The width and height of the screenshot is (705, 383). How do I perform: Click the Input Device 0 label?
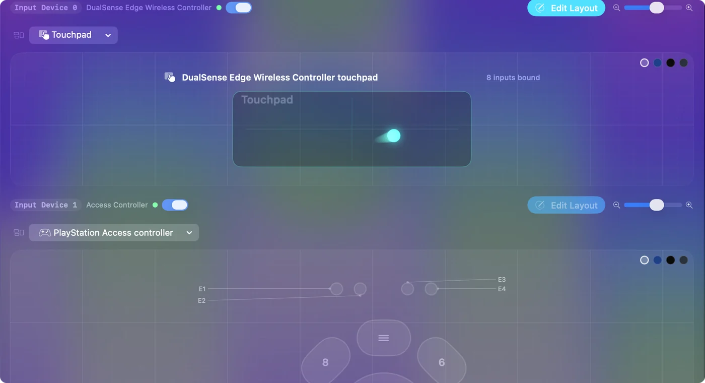pos(46,8)
